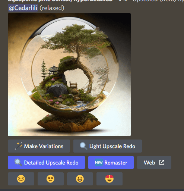Select the Make Variations button label
This screenshot has height=191, width=184.
pos(44,146)
